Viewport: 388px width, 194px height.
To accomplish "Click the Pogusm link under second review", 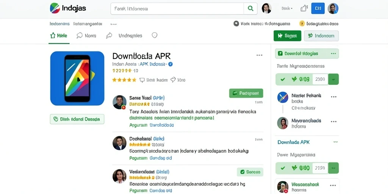I will coord(138,158).
